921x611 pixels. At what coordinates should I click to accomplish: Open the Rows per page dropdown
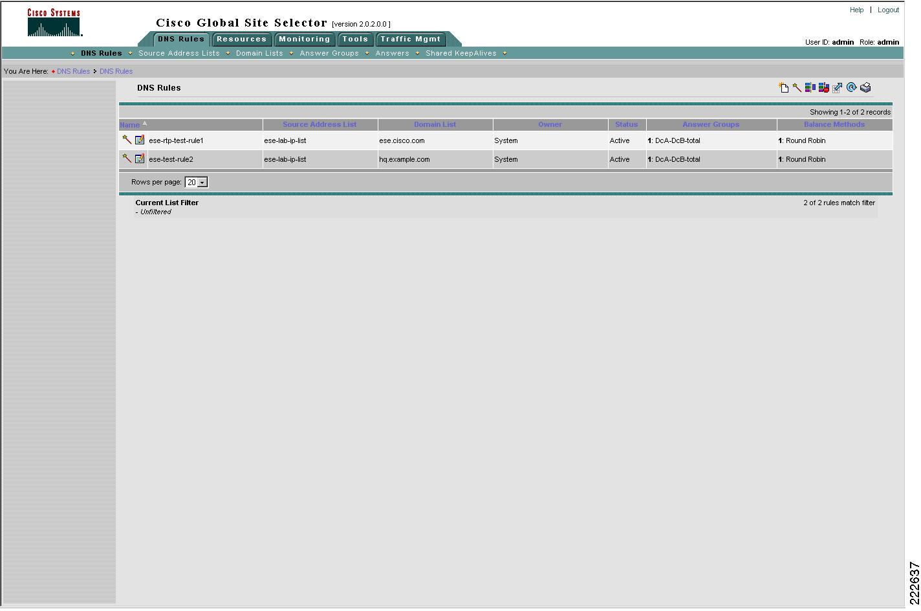click(x=196, y=183)
